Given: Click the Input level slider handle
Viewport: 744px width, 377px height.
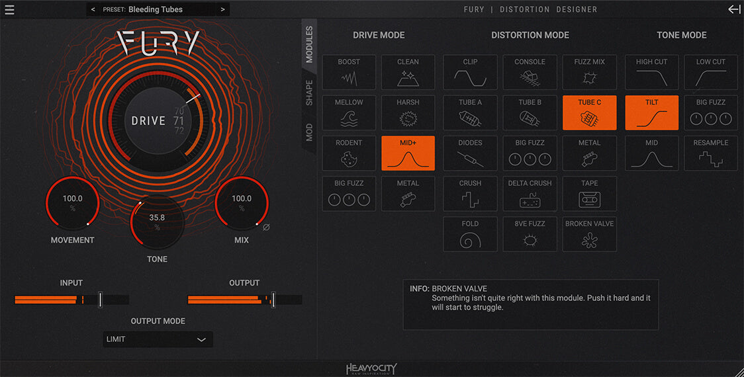Looking at the screenshot, I should (x=100, y=300).
